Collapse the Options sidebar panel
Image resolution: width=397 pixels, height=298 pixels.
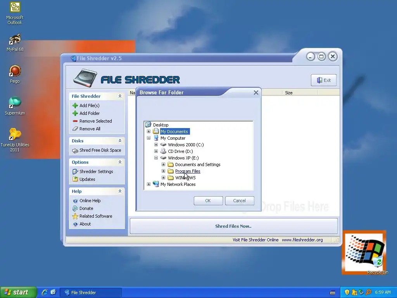tap(120, 162)
